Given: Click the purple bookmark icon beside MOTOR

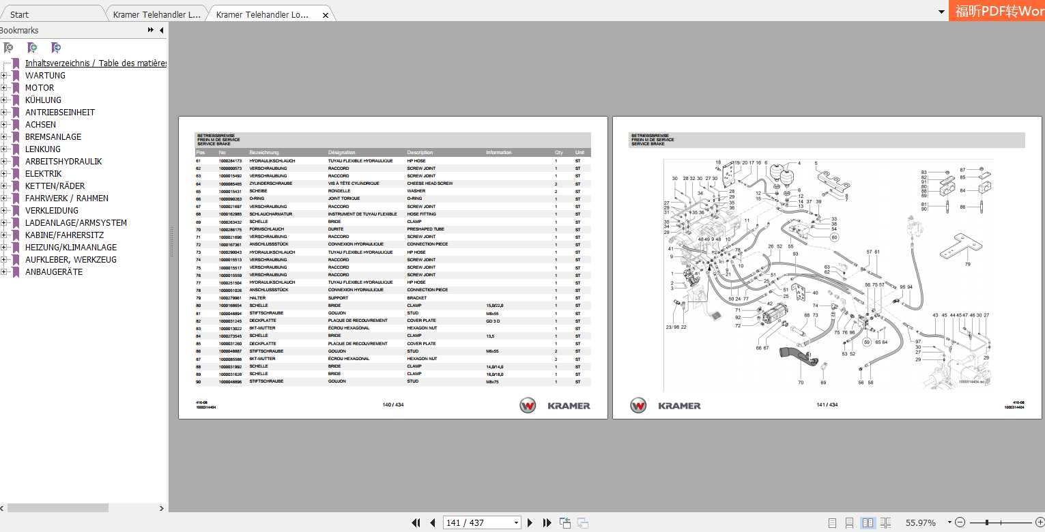Looking at the screenshot, I should [16, 87].
